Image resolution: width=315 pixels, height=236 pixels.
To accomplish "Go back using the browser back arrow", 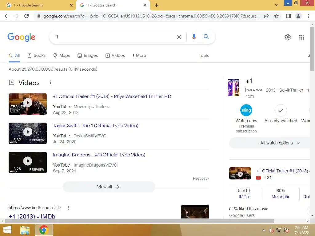I will [7, 16].
